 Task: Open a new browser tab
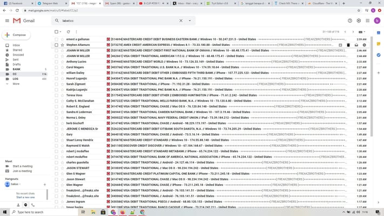tap(343, 3)
